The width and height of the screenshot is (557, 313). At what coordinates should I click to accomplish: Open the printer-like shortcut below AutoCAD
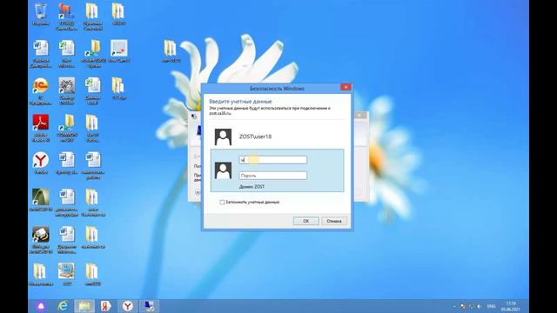tap(41, 240)
